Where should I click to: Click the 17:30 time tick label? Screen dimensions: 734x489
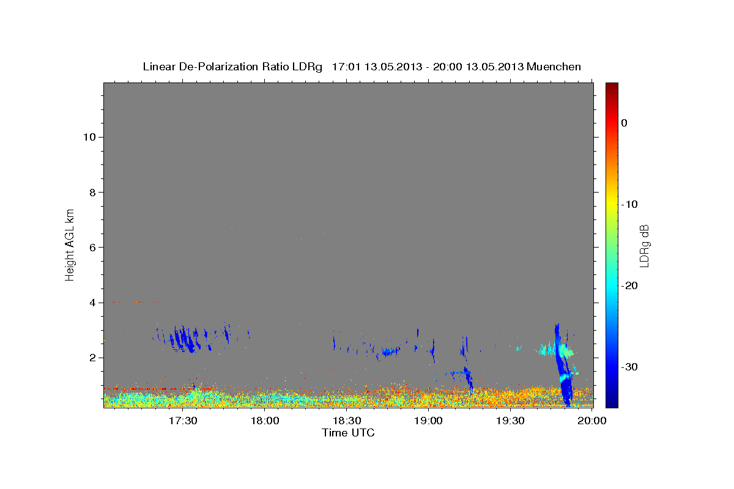pyautogui.click(x=183, y=421)
